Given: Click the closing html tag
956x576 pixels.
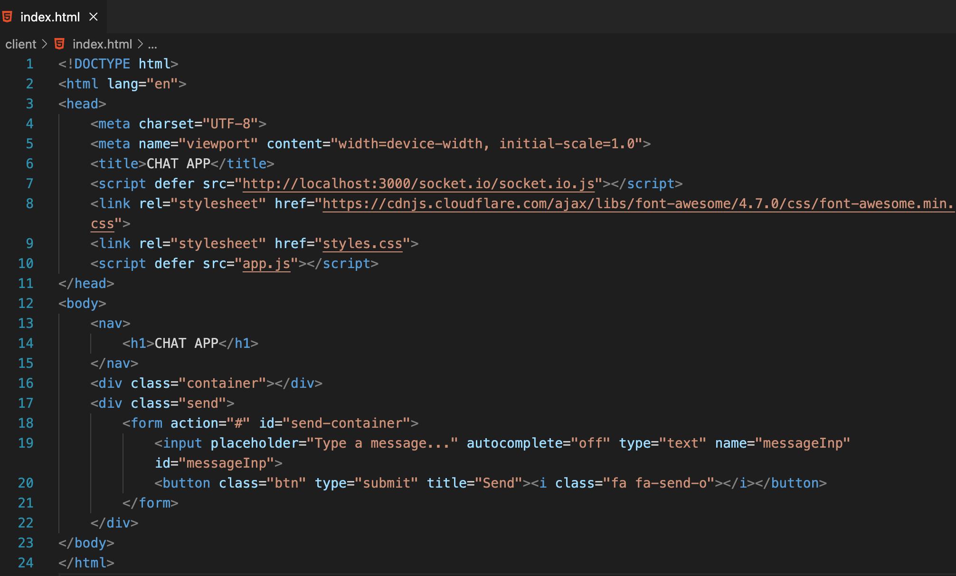Looking at the screenshot, I should coord(86,563).
